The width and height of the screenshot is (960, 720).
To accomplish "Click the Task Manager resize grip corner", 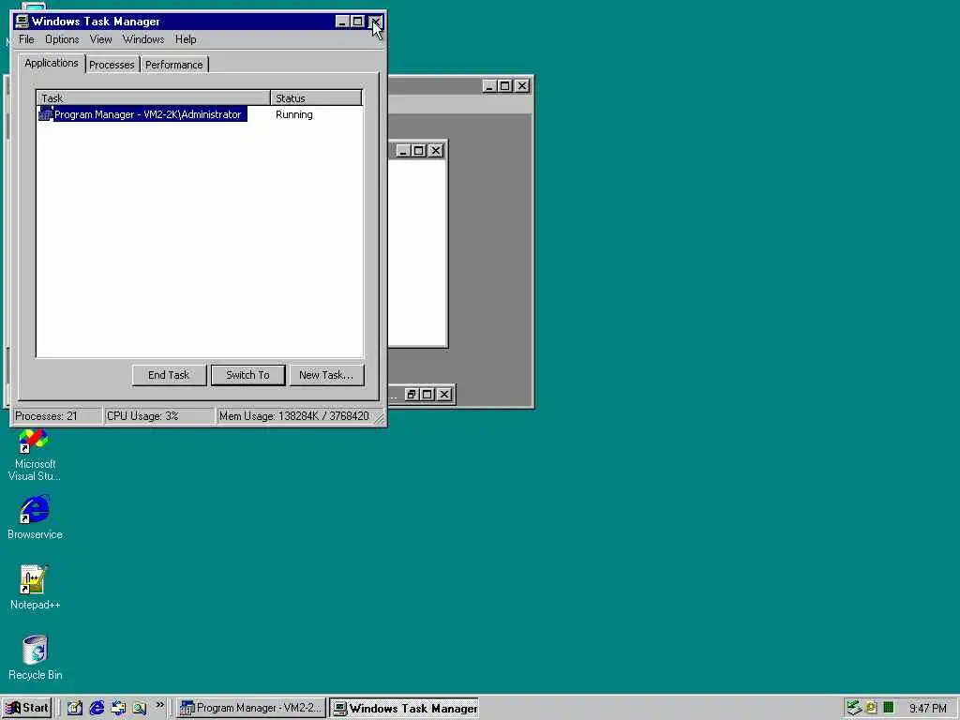I will [x=379, y=418].
